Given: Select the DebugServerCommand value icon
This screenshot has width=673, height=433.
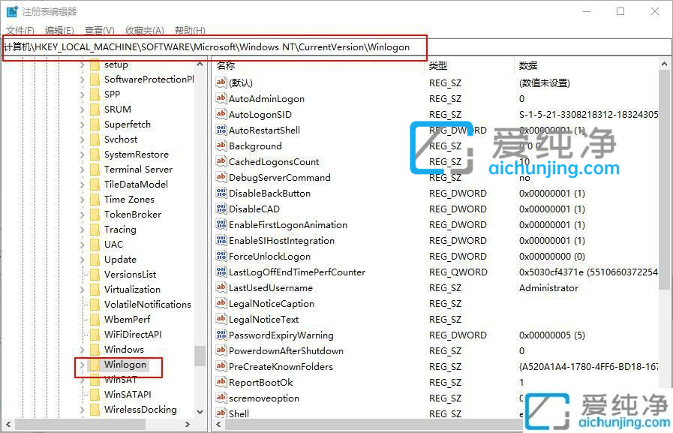Looking at the screenshot, I should (x=221, y=177).
